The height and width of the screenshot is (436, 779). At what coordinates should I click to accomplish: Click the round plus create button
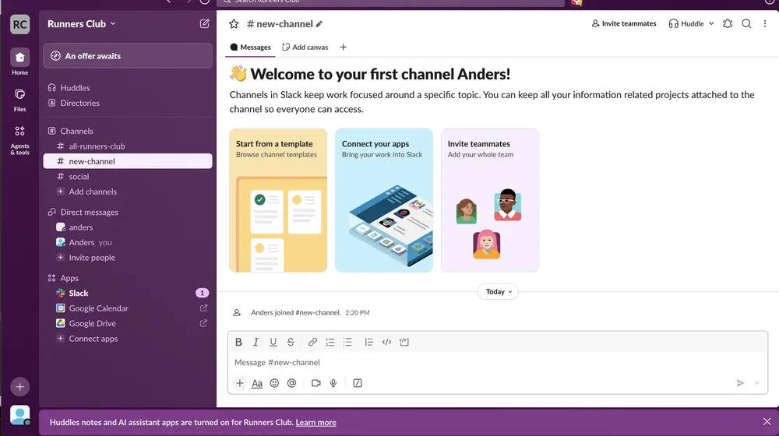click(x=20, y=387)
